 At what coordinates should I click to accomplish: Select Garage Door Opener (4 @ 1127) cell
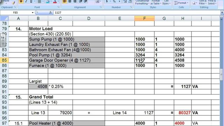[66, 60]
